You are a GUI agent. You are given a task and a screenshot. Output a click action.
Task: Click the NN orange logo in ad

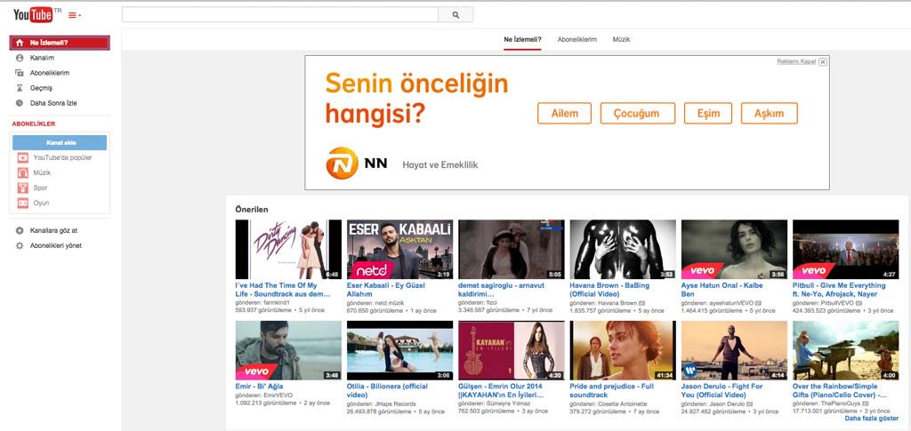point(343,163)
